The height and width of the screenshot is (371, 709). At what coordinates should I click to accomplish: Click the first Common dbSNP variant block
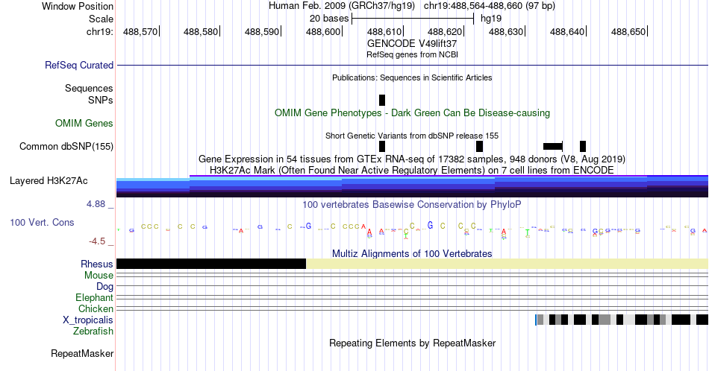tap(382, 146)
